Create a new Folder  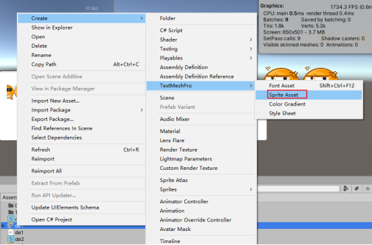pos(201,18)
